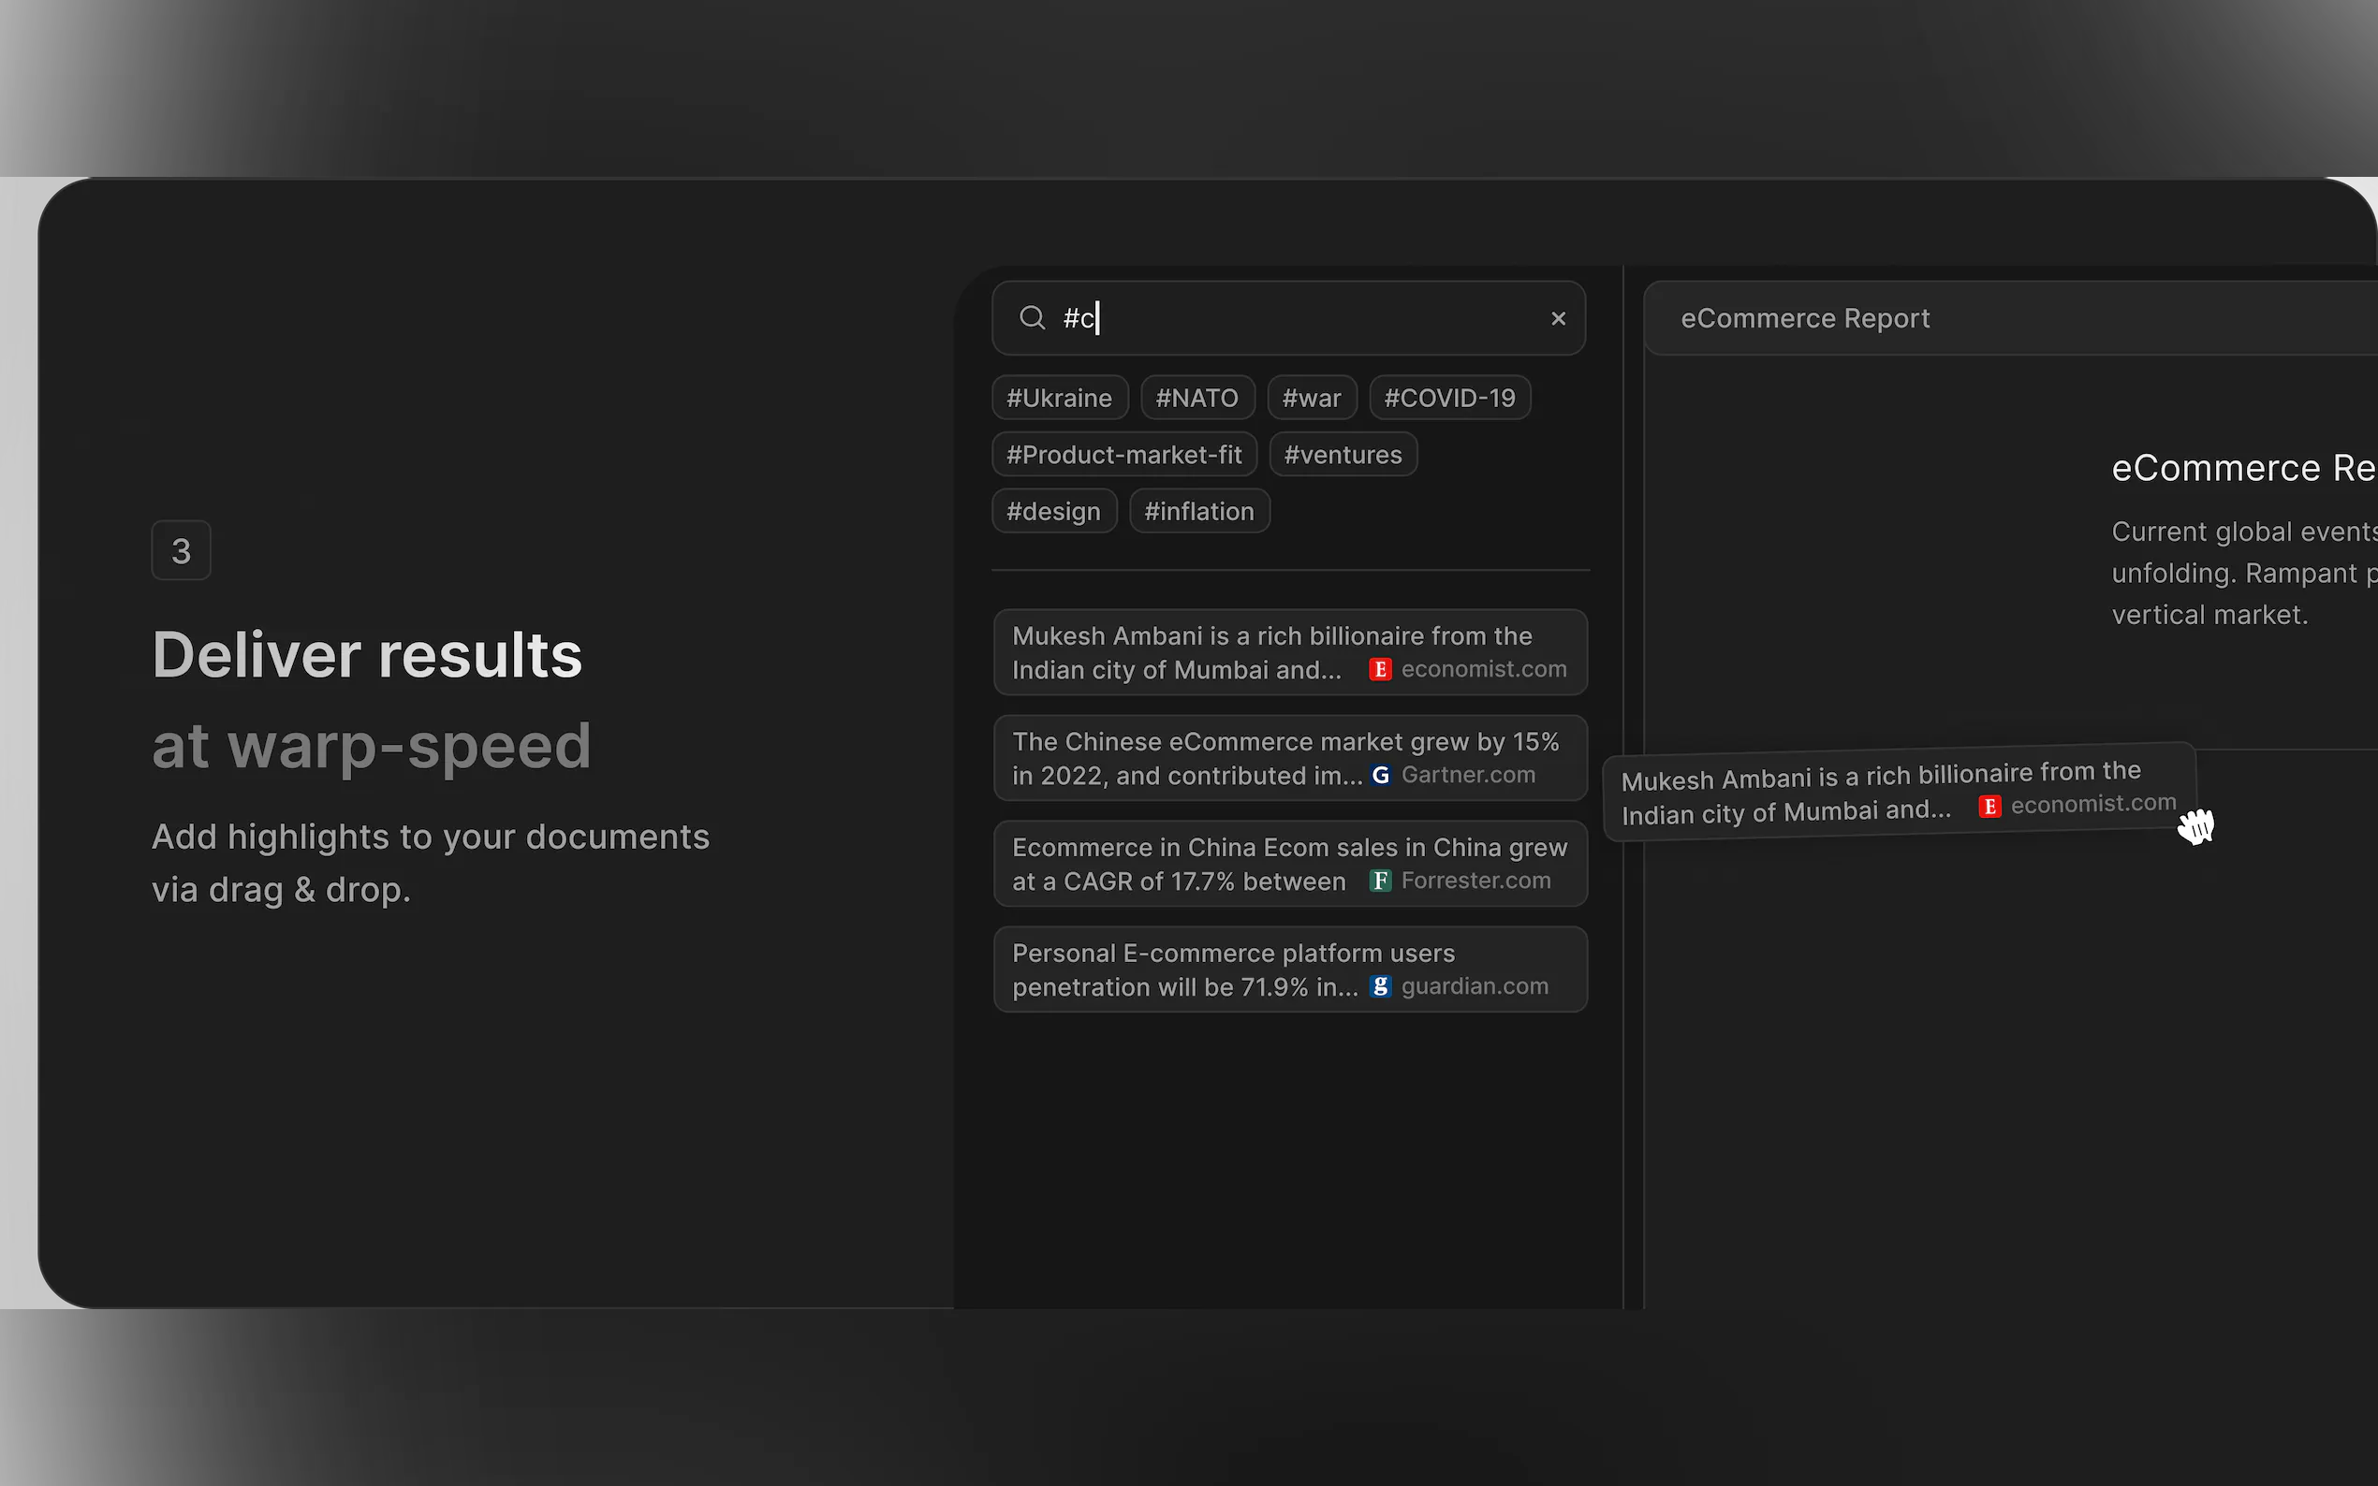Image resolution: width=2378 pixels, height=1486 pixels.
Task: Click the Gartner G favicon icon
Action: click(x=1379, y=775)
